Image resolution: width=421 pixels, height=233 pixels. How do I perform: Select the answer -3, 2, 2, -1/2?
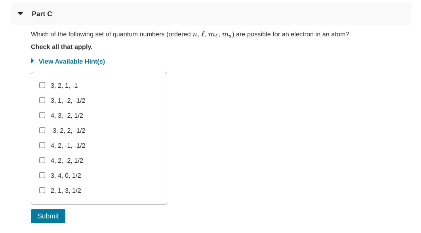42,130
